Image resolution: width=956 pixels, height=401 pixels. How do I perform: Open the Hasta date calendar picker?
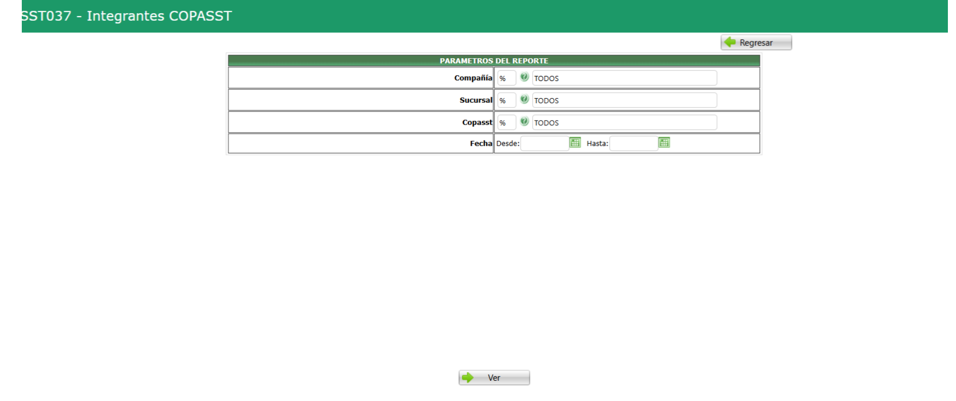pyautogui.click(x=664, y=143)
